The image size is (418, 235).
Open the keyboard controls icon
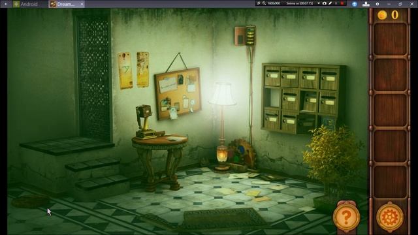[366, 4]
